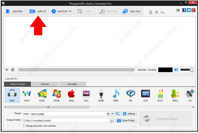Click the browse ellipsis button for output folder
199x133 pixels.
(112, 120)
